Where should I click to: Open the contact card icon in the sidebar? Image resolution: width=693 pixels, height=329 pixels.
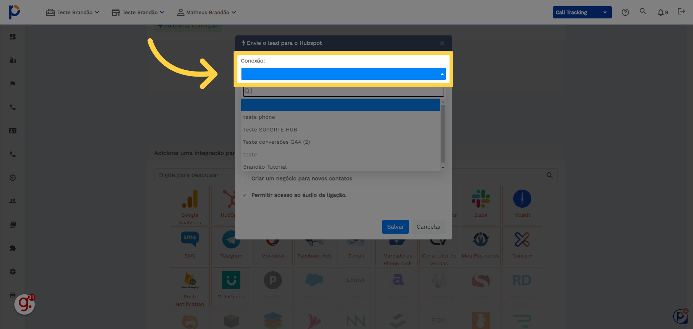tap(13, 131)
